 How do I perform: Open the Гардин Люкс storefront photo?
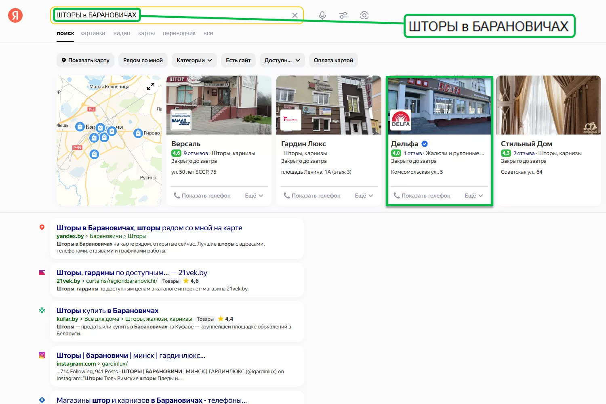[x=329, y=105]
